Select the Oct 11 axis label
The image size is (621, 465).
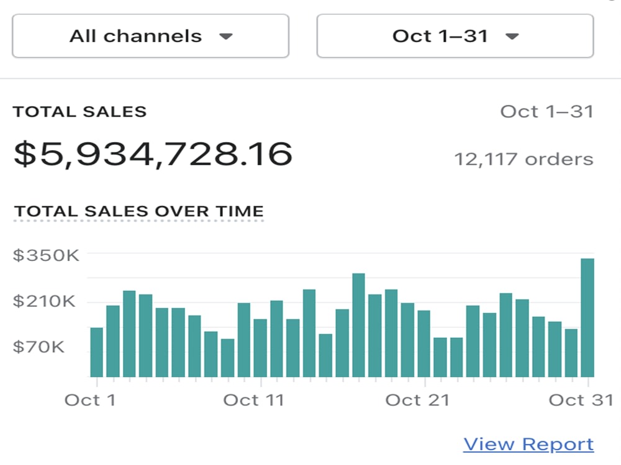point(253,400)
